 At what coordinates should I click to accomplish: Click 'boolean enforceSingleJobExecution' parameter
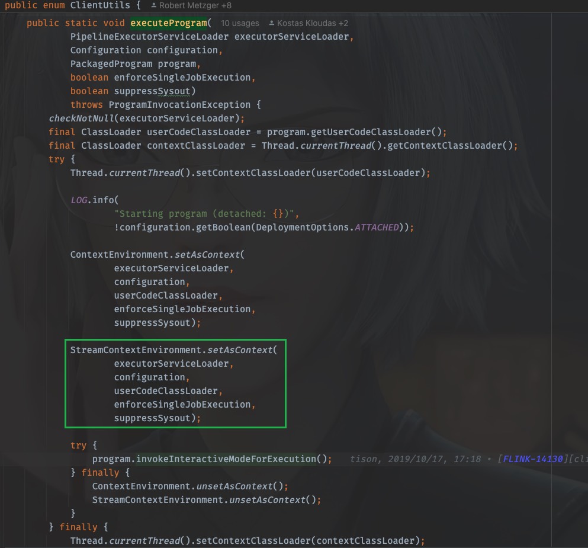click(160, 78)
